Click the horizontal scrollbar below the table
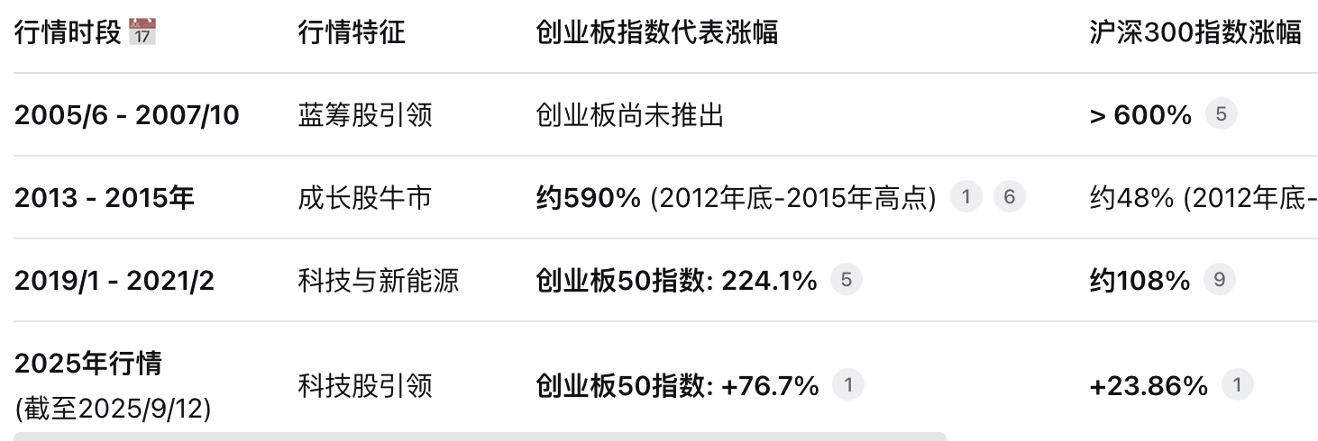The width and height of the screenshot is (1318, 441). click(x=480, y=436)
